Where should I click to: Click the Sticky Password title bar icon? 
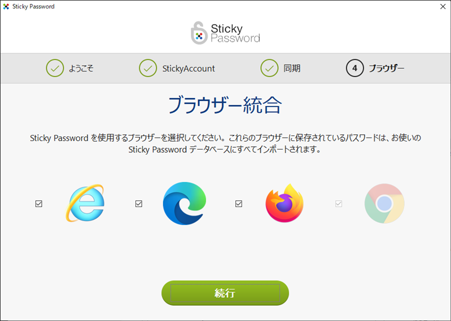(x=6, y=6)
